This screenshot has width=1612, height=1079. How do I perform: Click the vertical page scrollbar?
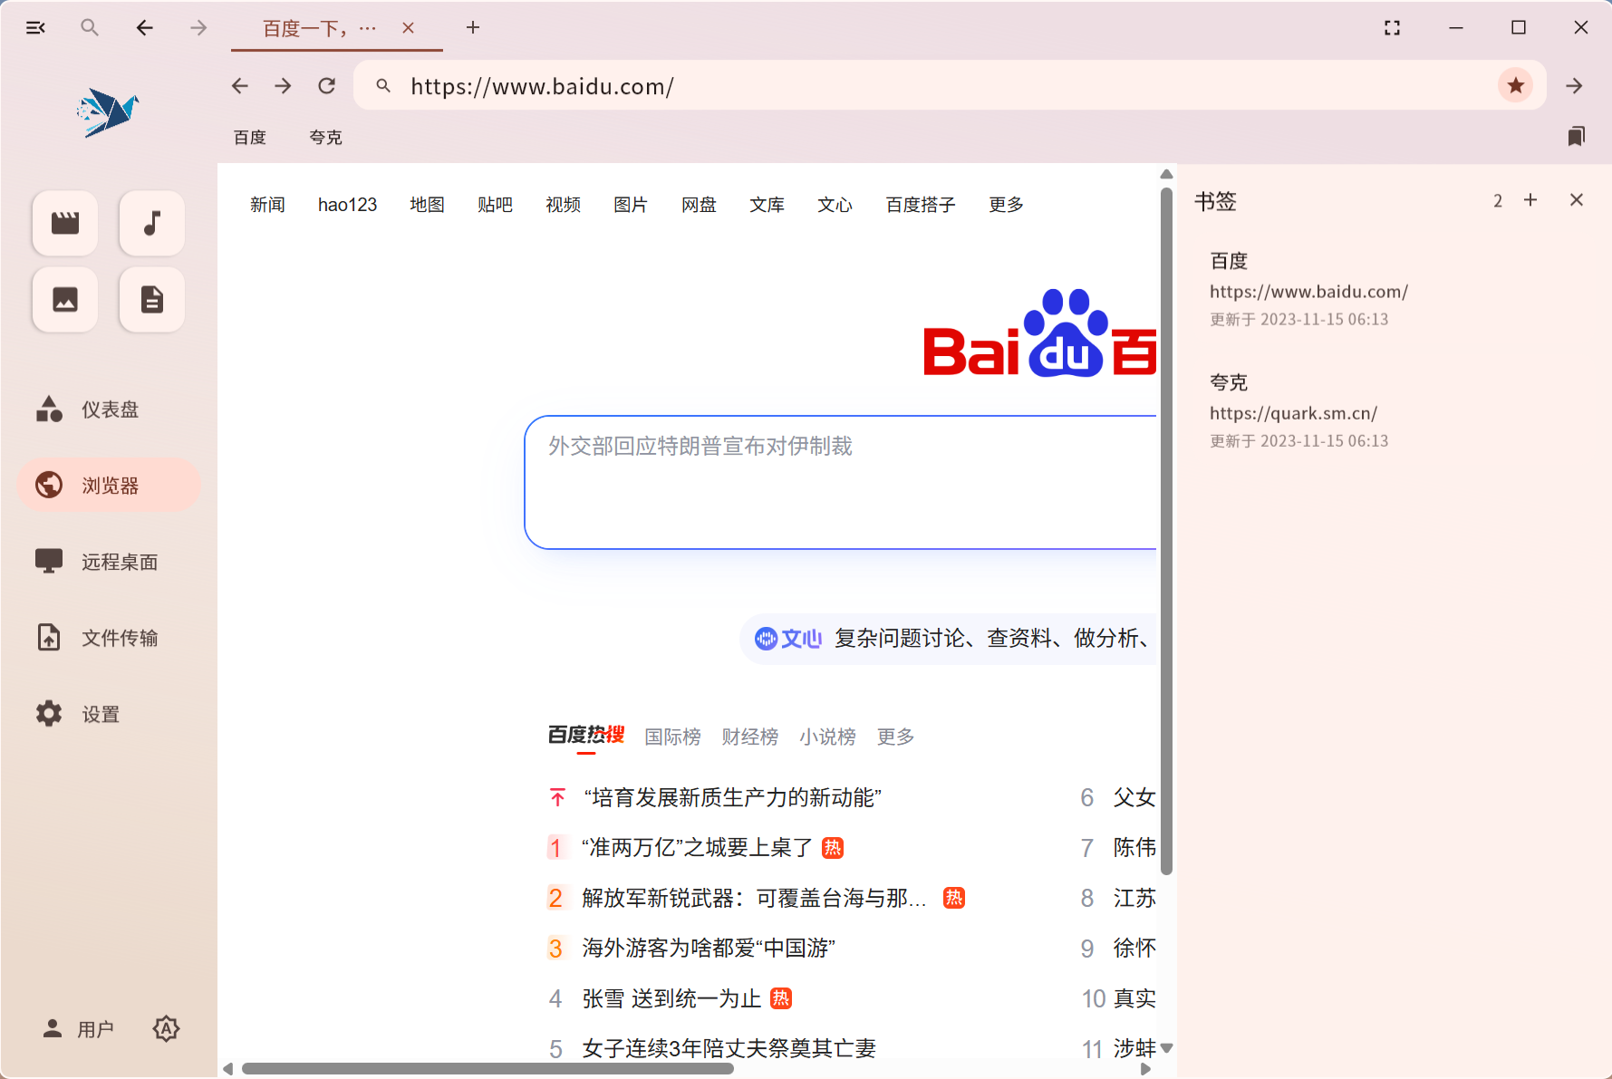(1166, 530)
